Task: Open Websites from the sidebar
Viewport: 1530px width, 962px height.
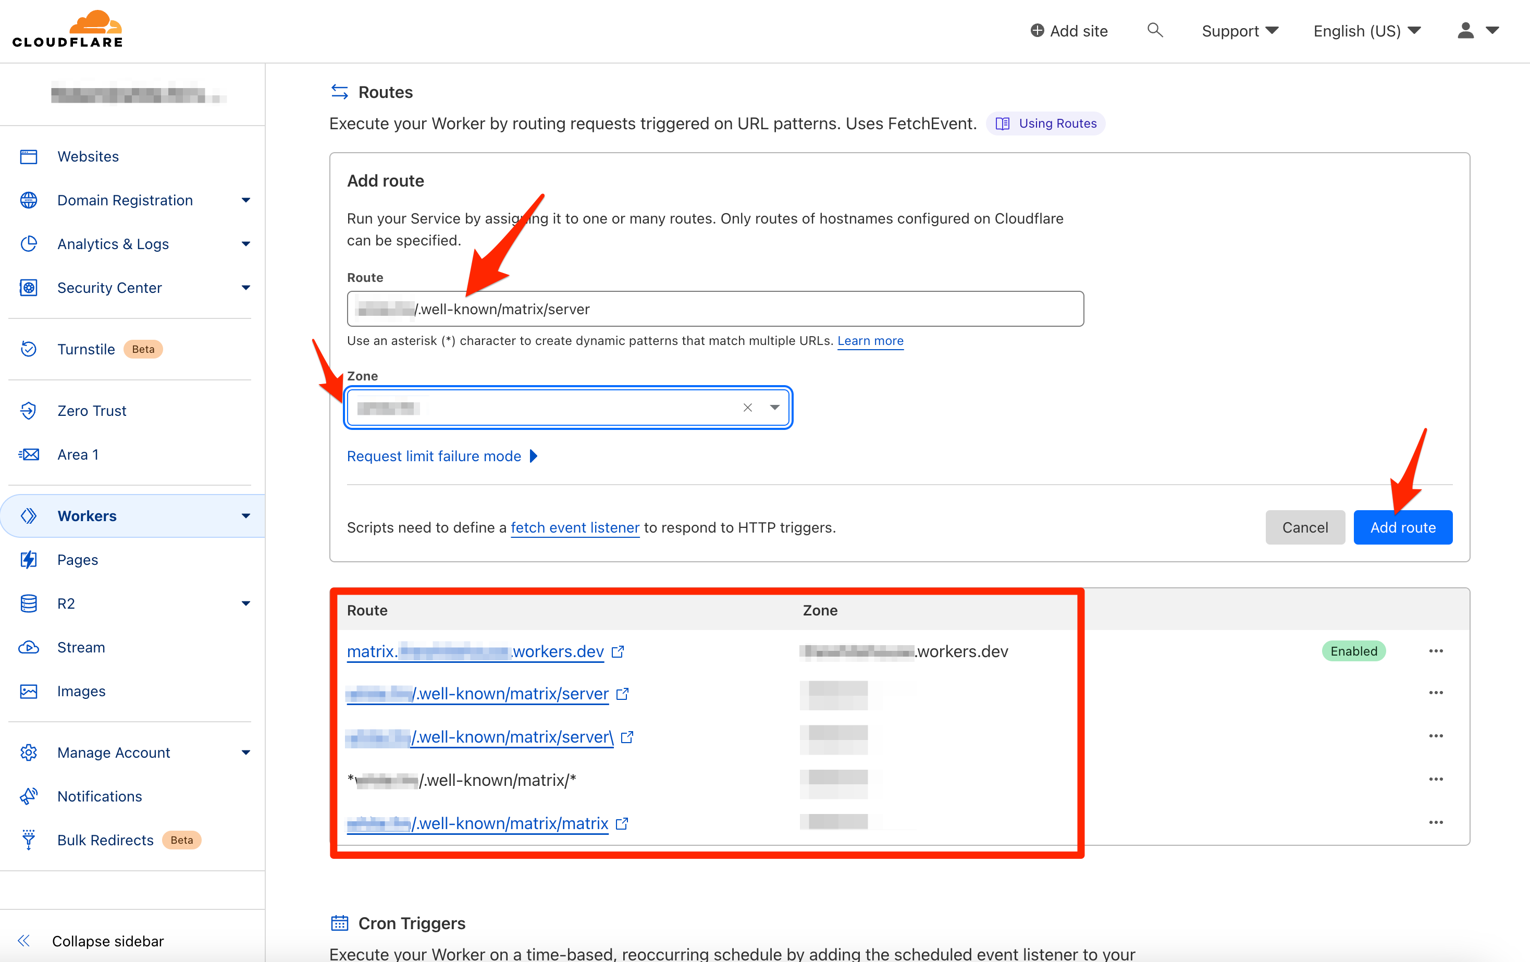Action: (x=88, y=156)
